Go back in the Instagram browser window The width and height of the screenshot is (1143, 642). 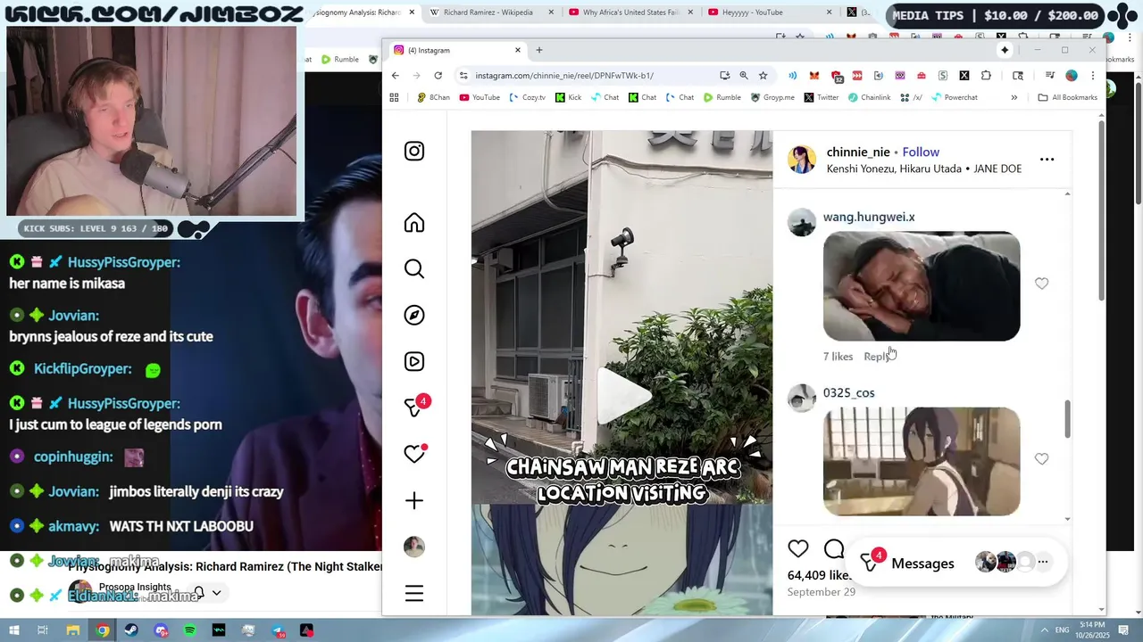click(x=396, y=76)
